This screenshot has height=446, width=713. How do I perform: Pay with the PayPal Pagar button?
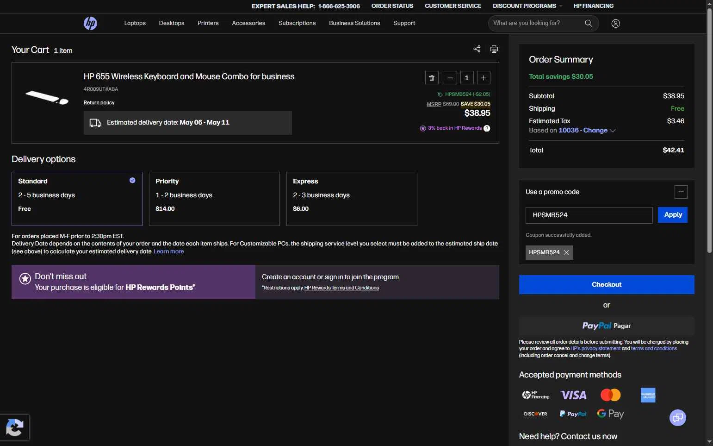607,326
